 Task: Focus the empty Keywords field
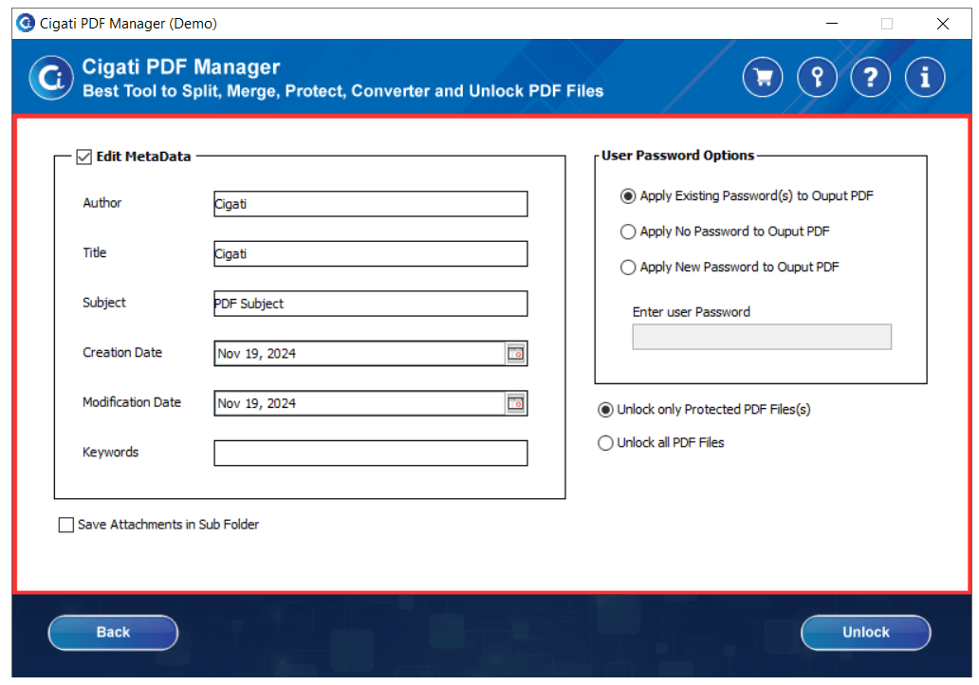click(371, 454)
